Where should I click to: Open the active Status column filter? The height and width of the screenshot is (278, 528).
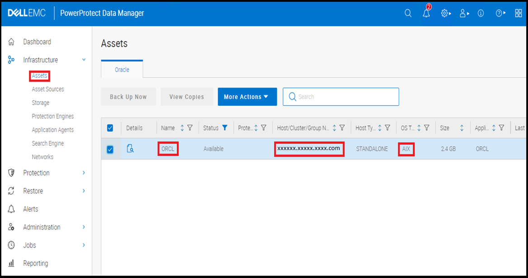pos(225,128)
